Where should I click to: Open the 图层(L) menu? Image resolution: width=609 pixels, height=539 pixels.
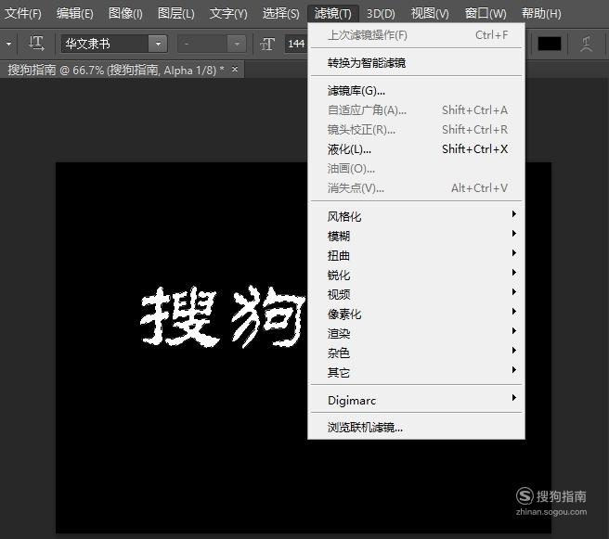coord(176,14)
